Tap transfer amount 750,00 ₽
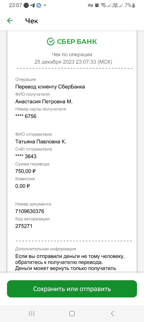The height and width of the screenshot is (322, 144). click(25, 171)
